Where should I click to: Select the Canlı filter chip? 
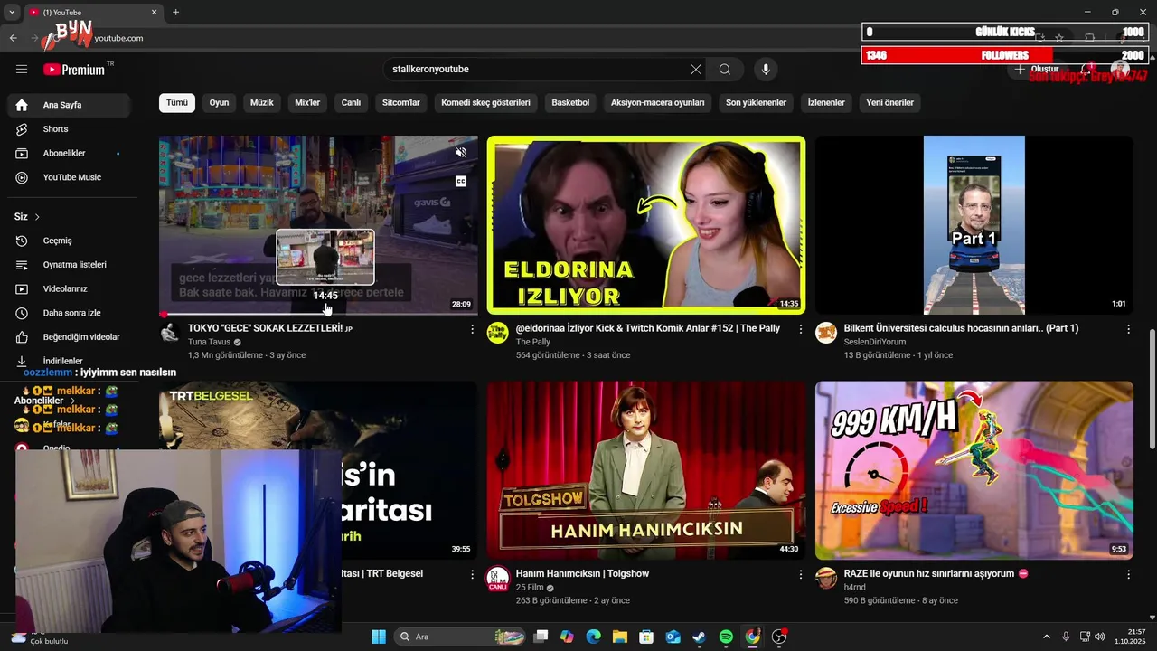coord(351,103)
